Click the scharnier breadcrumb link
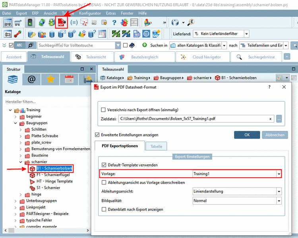 click(202, 78)
